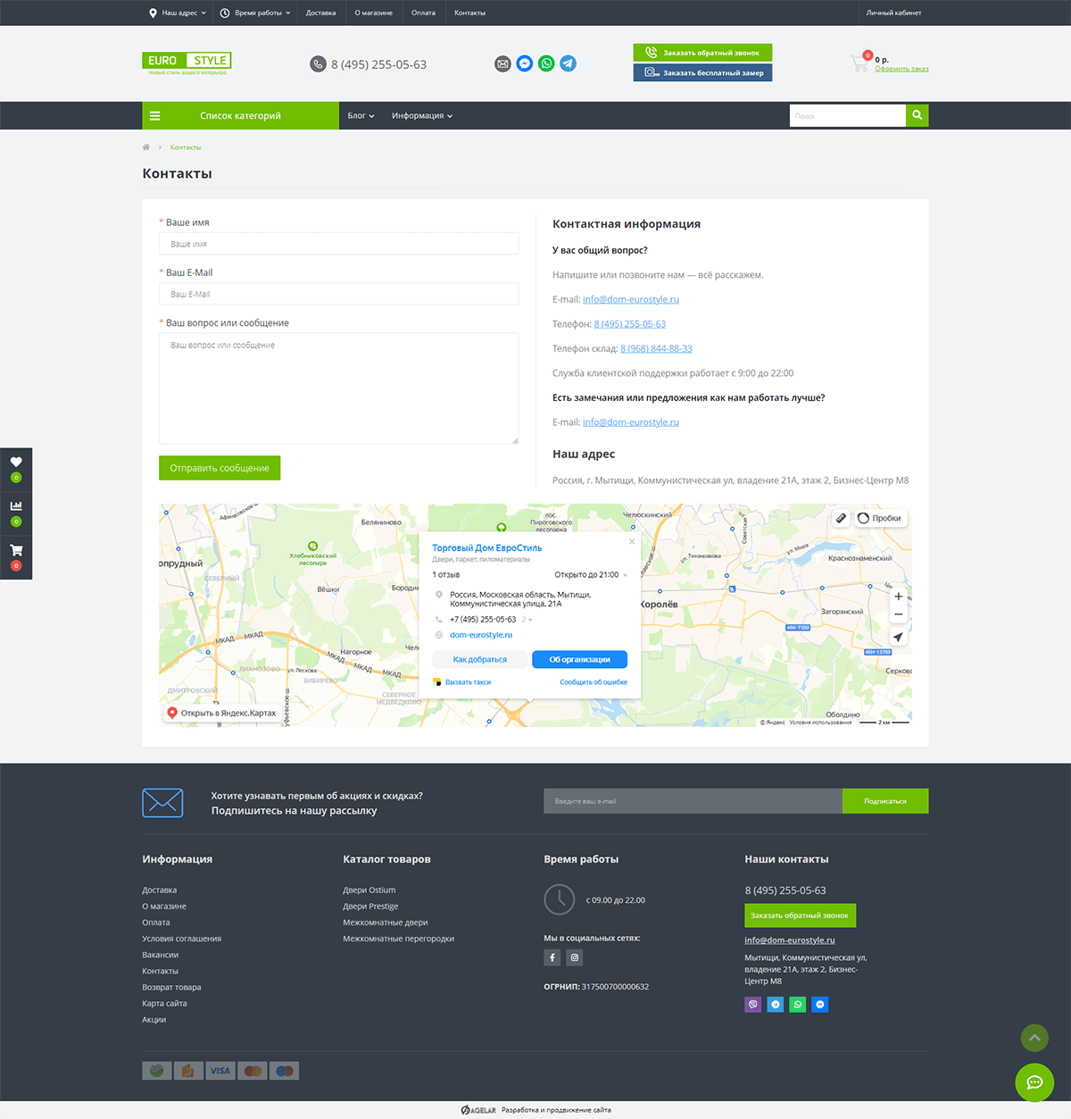Click the newsletter e-mail input field

pos(693,801)
